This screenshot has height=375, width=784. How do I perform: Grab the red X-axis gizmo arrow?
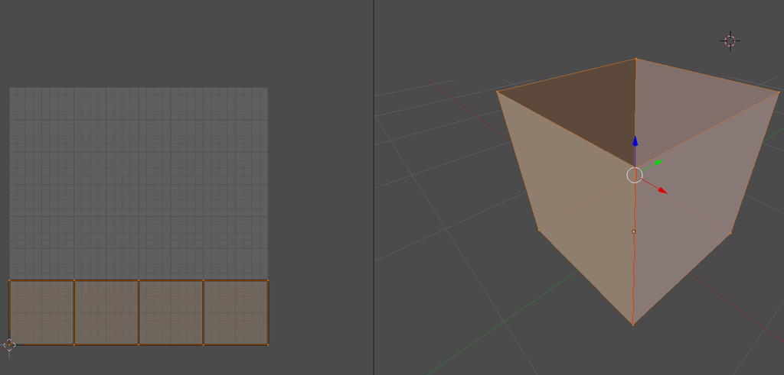pos(662,190)
